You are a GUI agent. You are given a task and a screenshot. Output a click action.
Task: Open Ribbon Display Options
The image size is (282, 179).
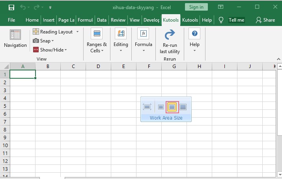tap(221, 7)
